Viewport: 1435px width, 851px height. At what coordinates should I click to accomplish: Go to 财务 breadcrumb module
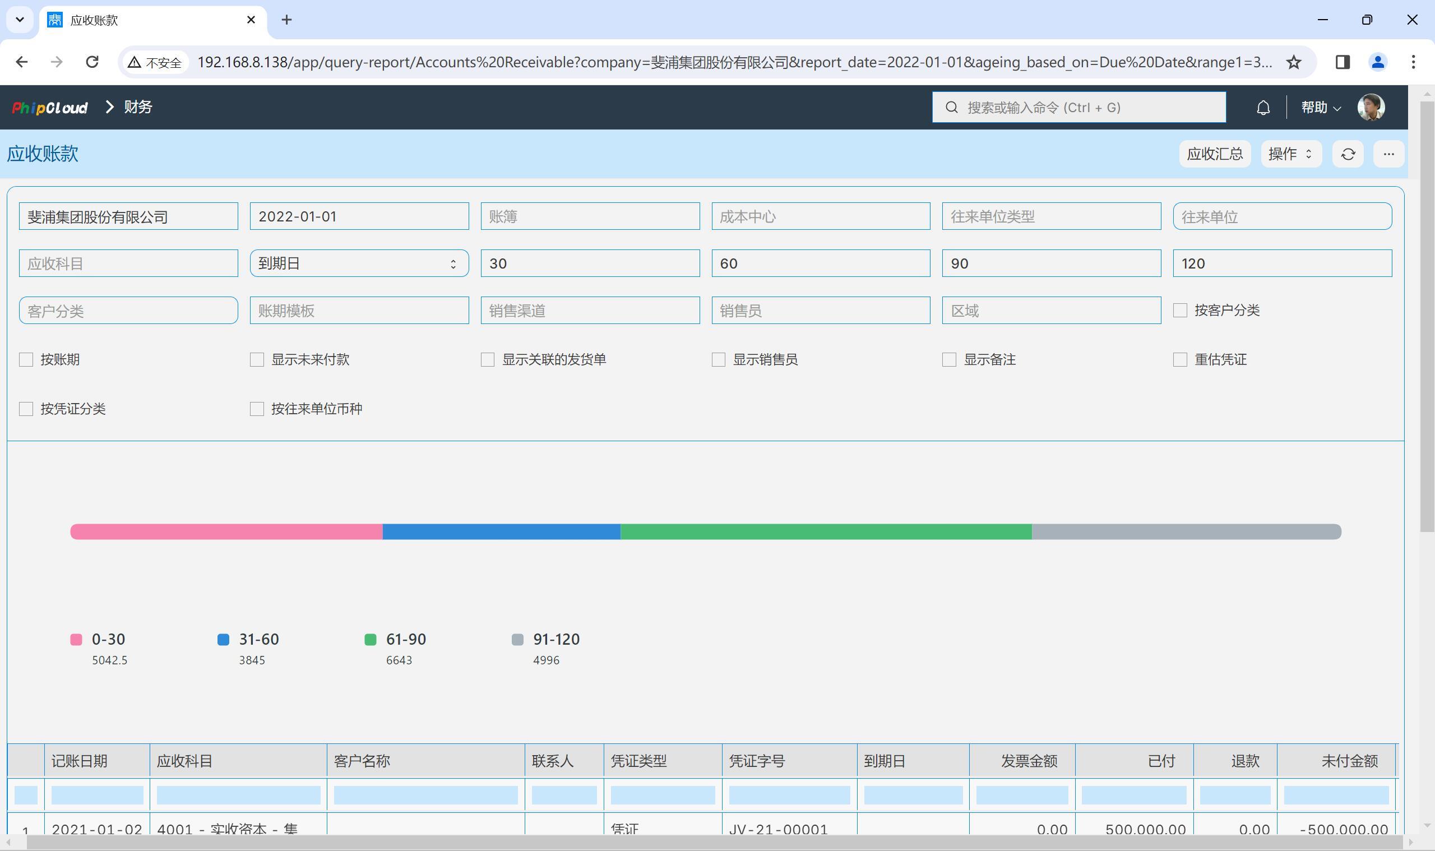pyautogui.click(x=138, y=107)
